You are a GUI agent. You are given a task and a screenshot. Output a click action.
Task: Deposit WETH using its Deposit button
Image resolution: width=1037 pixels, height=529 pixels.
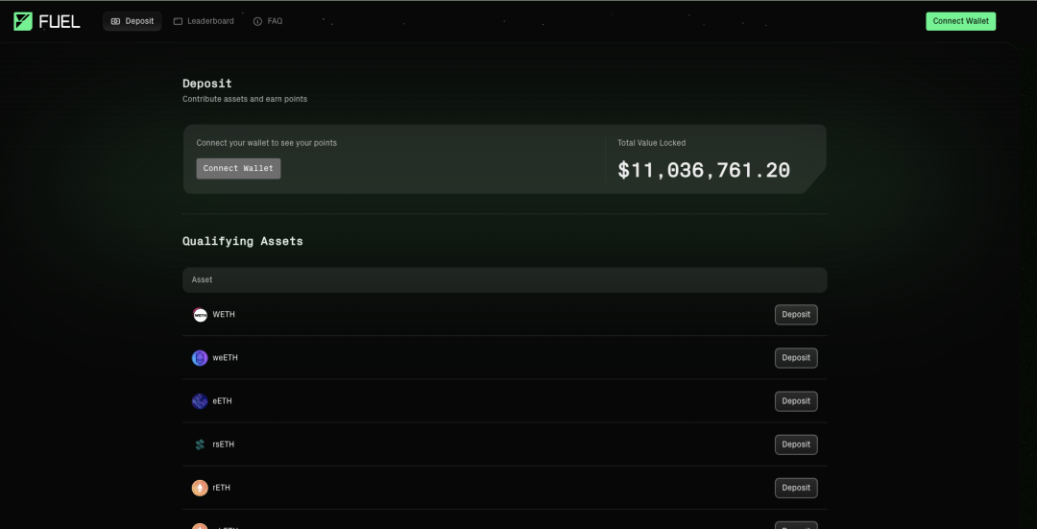(x=796, y=315)
